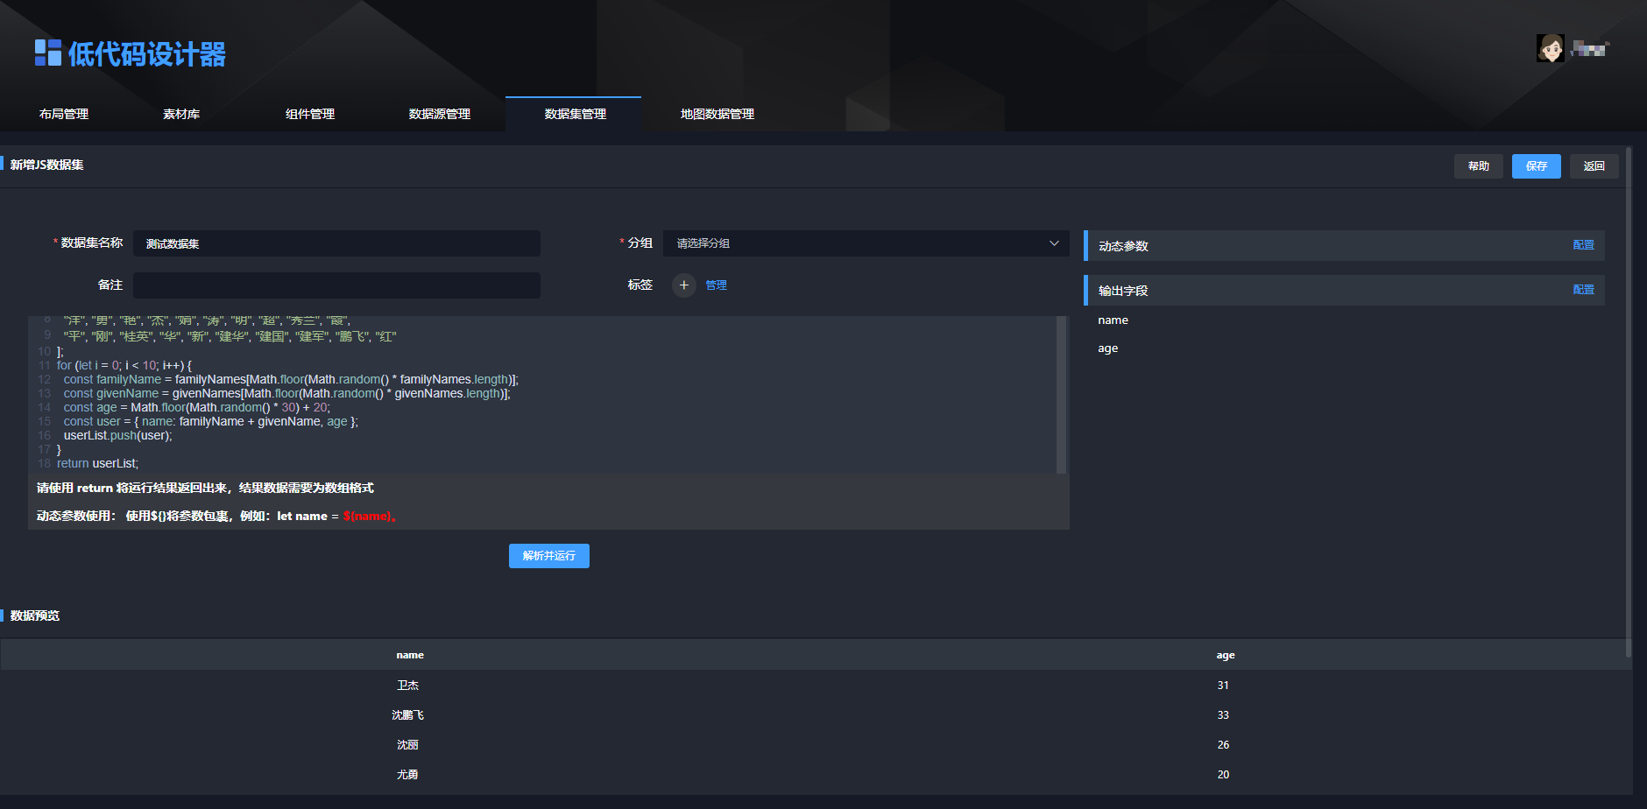1647x809 pixels.
Task: Click the 卫杰 cell in preview table
Action: (408, 686)
